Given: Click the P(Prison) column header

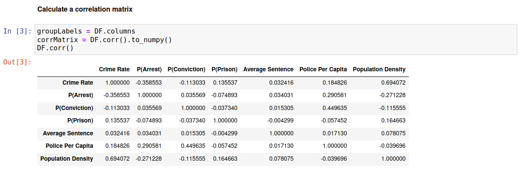Looking at the screenshot, I should [x=225, y=69].
